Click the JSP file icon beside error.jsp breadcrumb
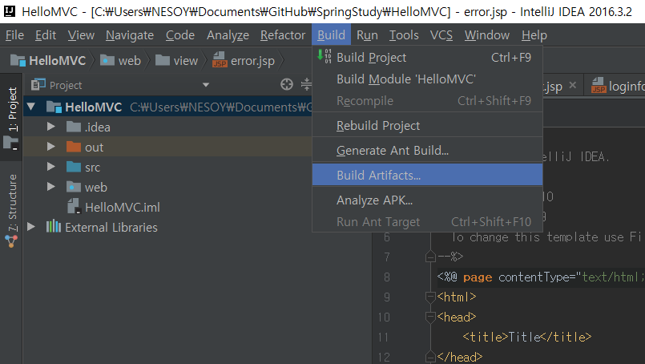This screenshot has height=364, width=645. [220, 60]
